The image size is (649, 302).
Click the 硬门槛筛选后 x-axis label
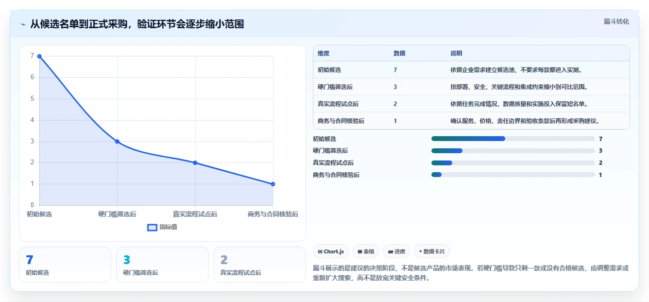(117, 214)
